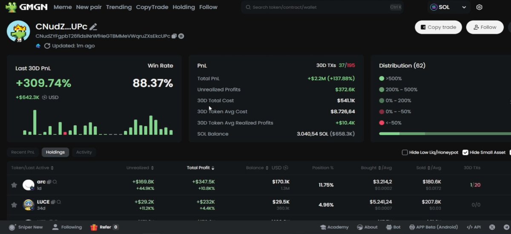Image resolution: width=511 pixels, height=234 pixels.
Task: Open the Refer gift link
Action: pos(105,227)
